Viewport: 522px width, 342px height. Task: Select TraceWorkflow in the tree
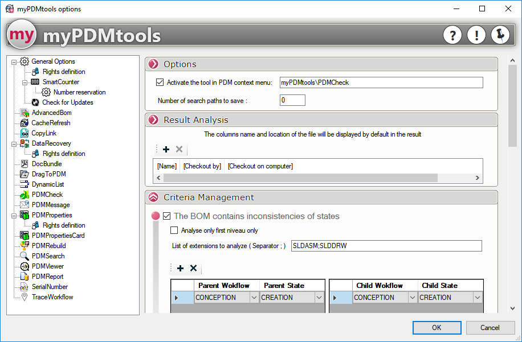[x=52, y=297]
